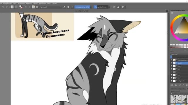Click the reload brush preset icon
The width and height of the screenshot is (188, 105).
point(72,7)
